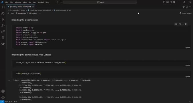
Task: Expand notebook toolbar more actions ellipsis
Action: [x=40, y=13]
